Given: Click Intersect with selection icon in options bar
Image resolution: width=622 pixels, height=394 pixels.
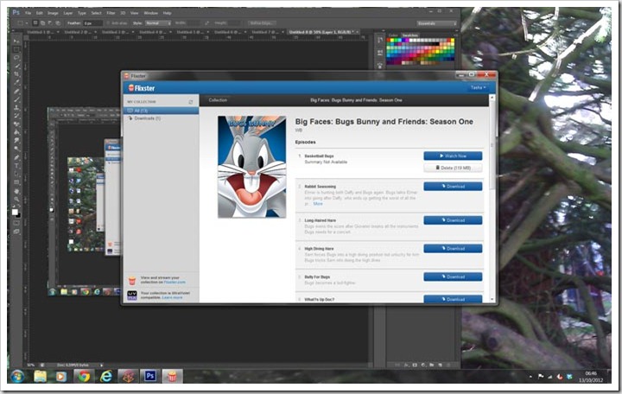Looking at the screenshot, I should (x=58, y=23).
